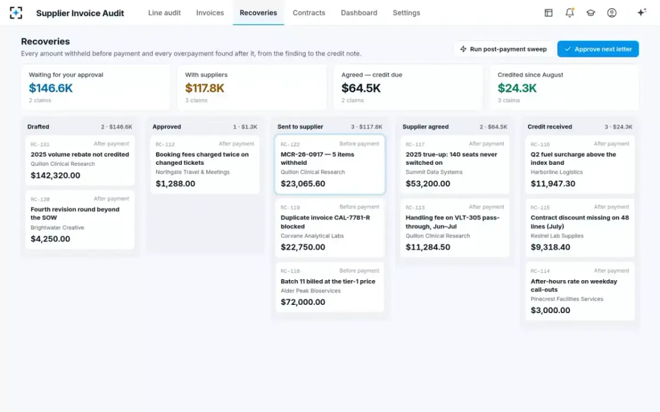Open the Contracts tab
Screen dimensions: 660x412
pyautogui.click(x=309, y=13)
